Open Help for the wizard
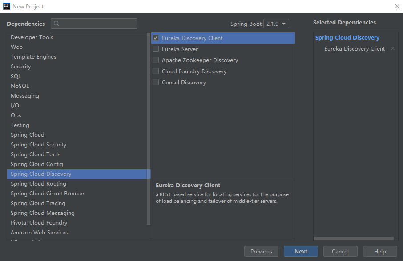403x261 pixels. click(x=380, y=251)
